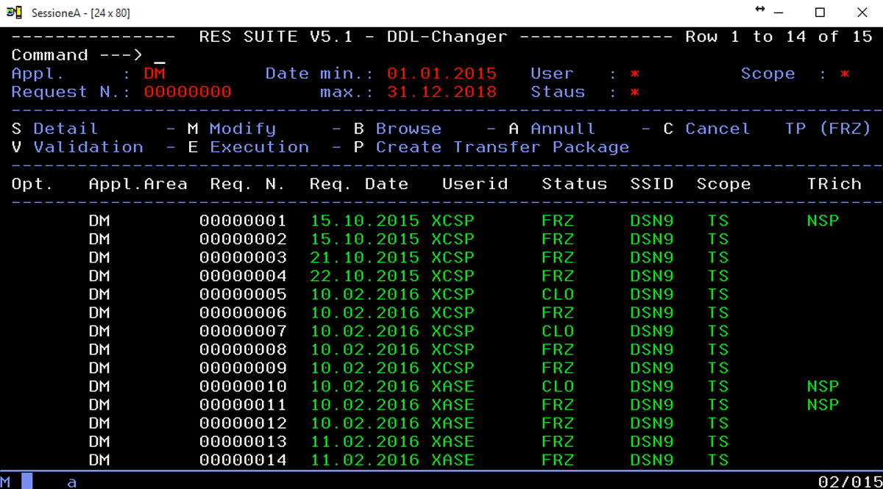Viewport: 883px width, 489px height.
Task: Click the S Detail option label
Action: [55, 129]
